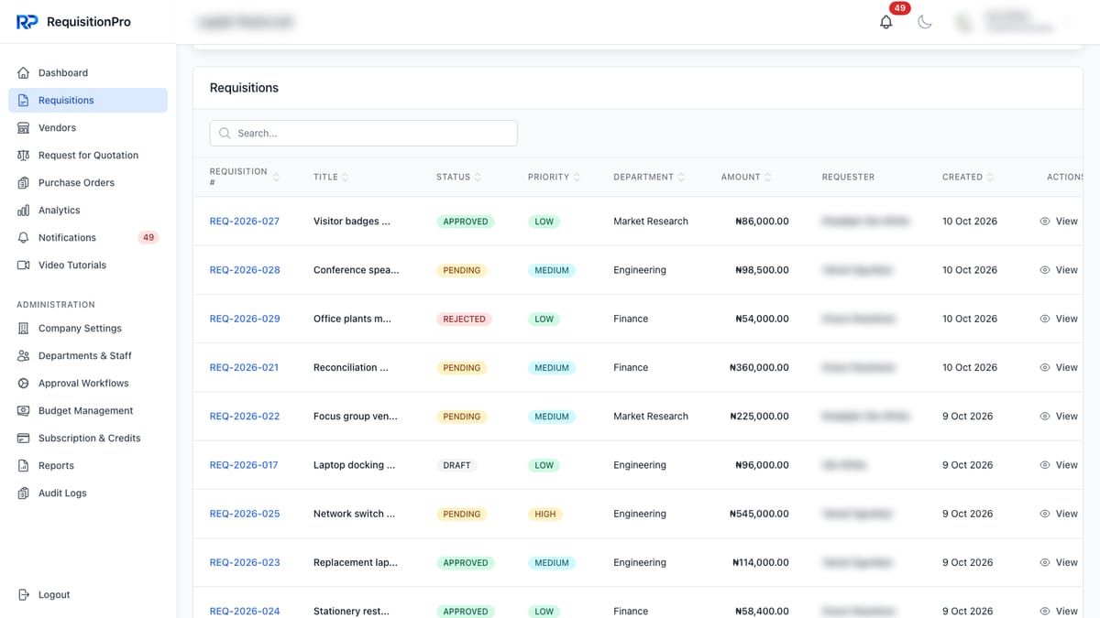Click the Departments & Staff people icon

coord(24,356)
